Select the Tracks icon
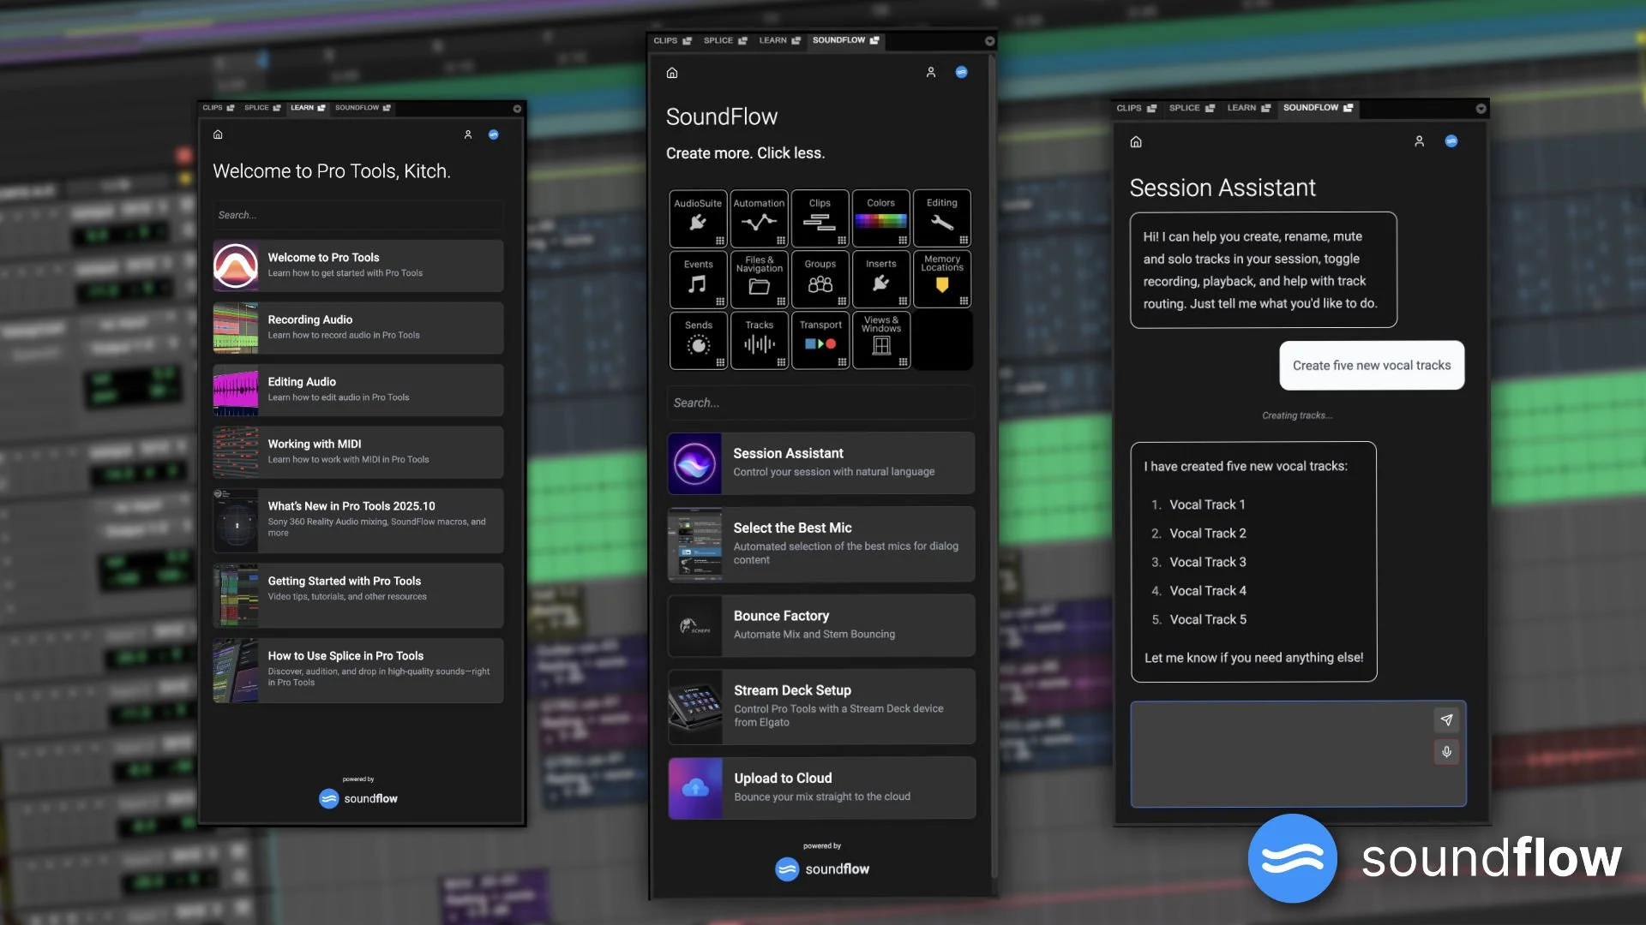This screenshot has width=1646, height=925. (759, 341)
